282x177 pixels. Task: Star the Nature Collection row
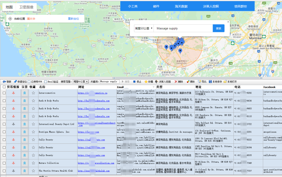33,163
